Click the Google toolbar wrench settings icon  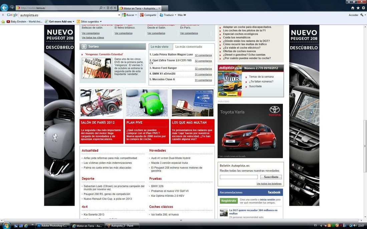[362, 15]
